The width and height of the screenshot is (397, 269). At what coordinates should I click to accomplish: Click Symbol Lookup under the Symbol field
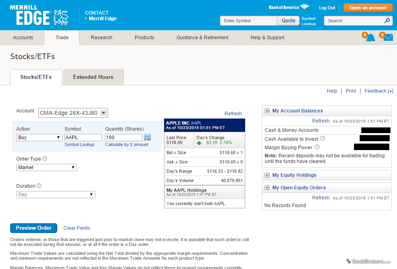pyautogui.click(x=79, y=144)
